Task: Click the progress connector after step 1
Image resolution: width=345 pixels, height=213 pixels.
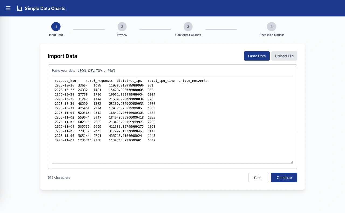Action: pyautogui.click(x=89, y=29)
